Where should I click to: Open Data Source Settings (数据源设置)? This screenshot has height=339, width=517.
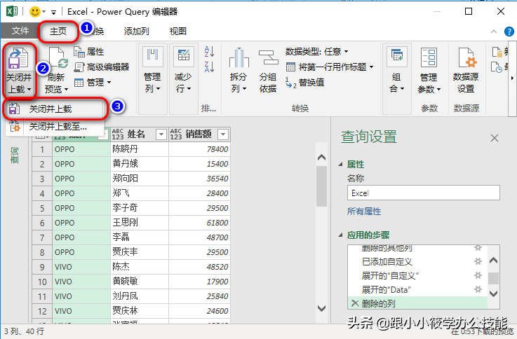tap(465, 60)
